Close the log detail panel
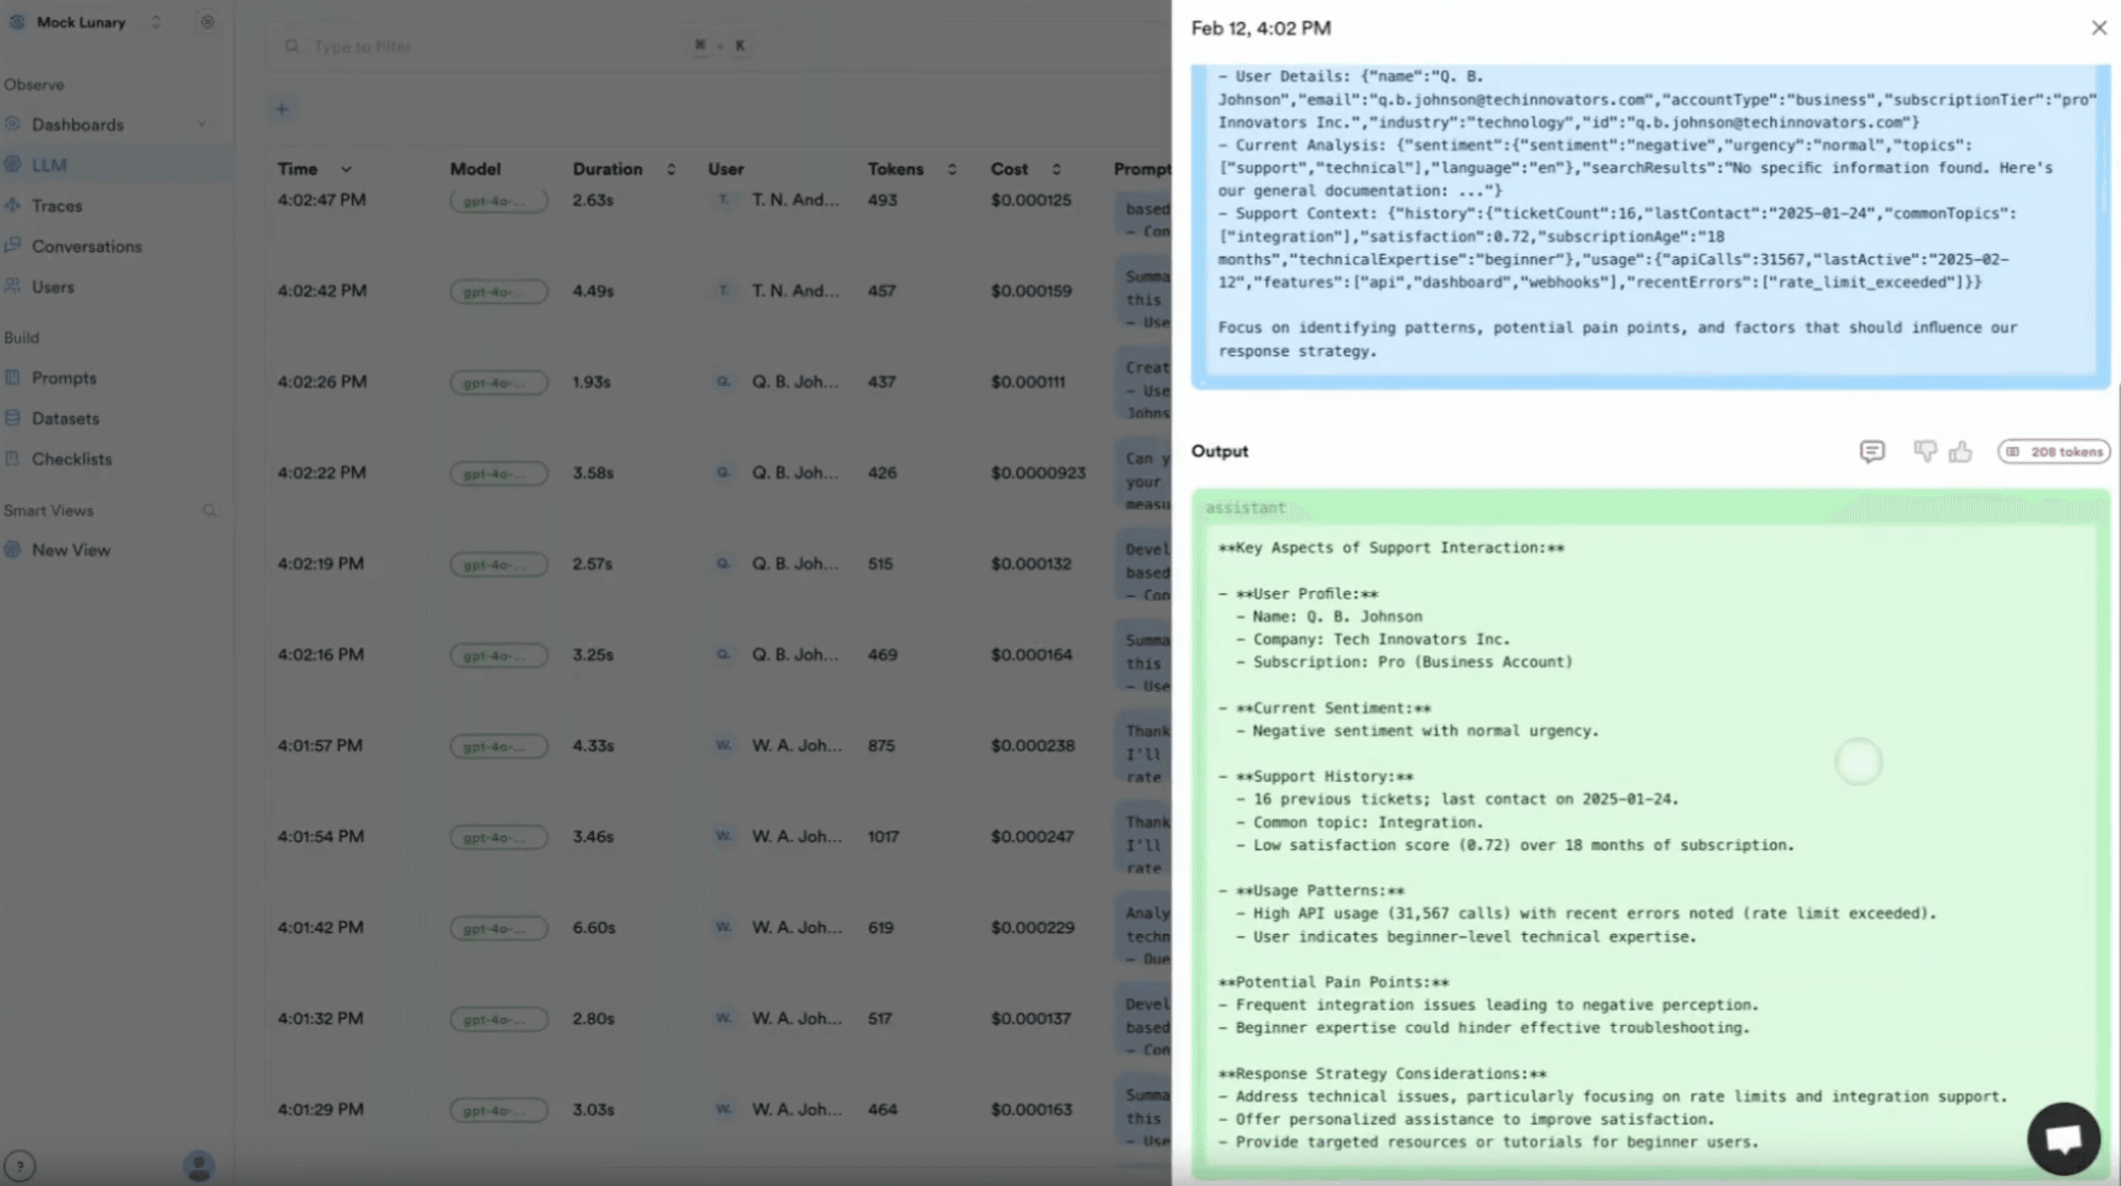The height and width of the screenshot is (1186, 2121). (2099, 28)
